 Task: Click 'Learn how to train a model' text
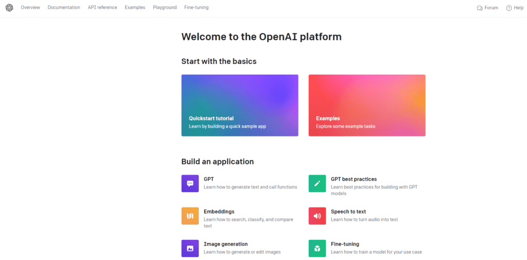(x=376, y=252)
